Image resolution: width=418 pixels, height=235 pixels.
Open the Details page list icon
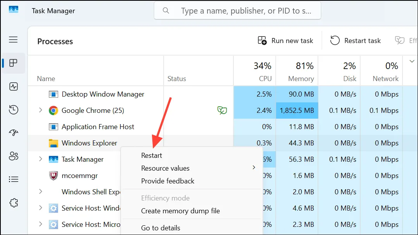13,179
